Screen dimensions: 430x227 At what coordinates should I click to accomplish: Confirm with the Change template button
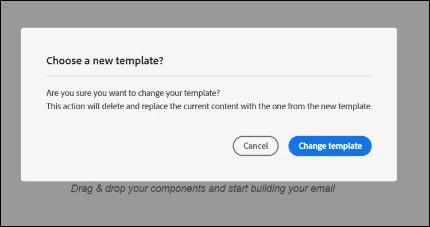click(330, 146)
